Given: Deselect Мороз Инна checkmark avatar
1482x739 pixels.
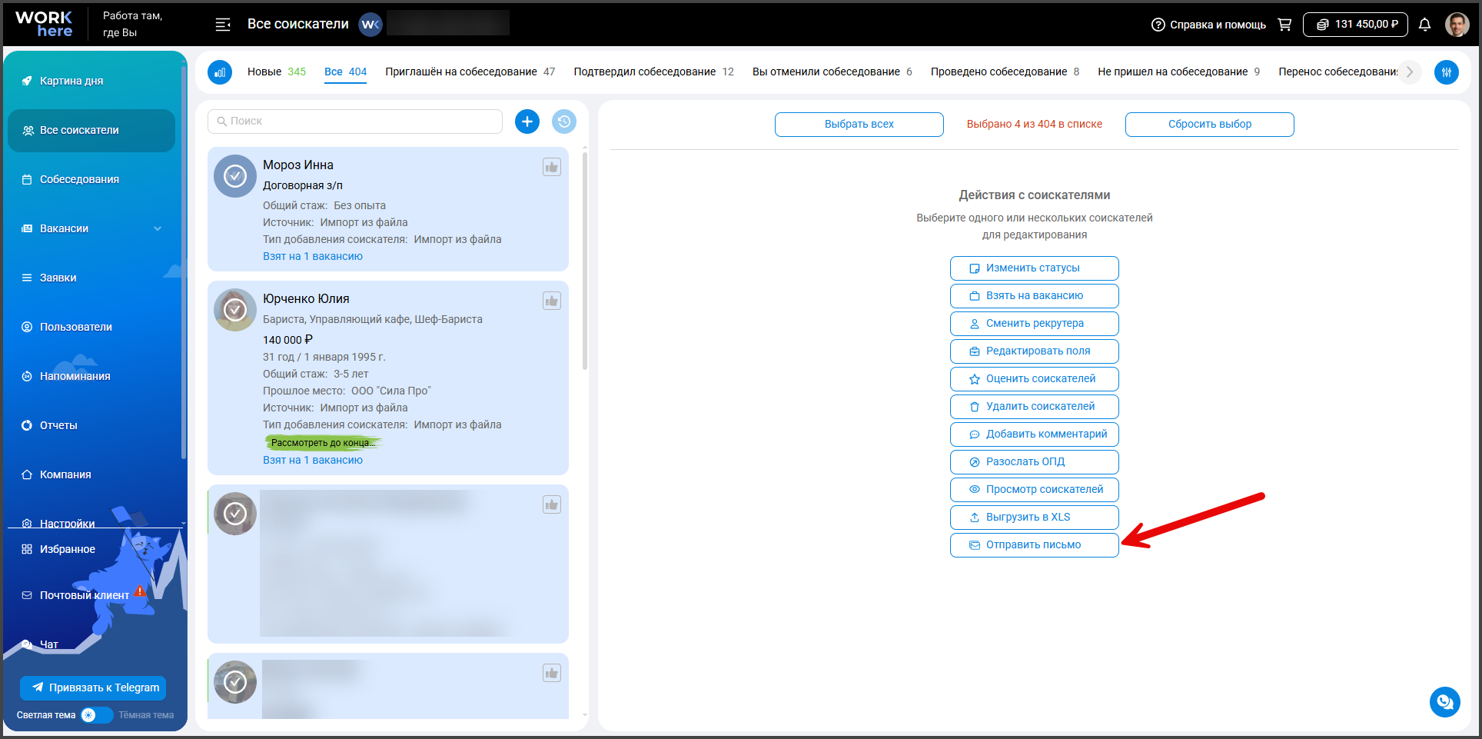Looking at the screenshot, I should (235, 176).
